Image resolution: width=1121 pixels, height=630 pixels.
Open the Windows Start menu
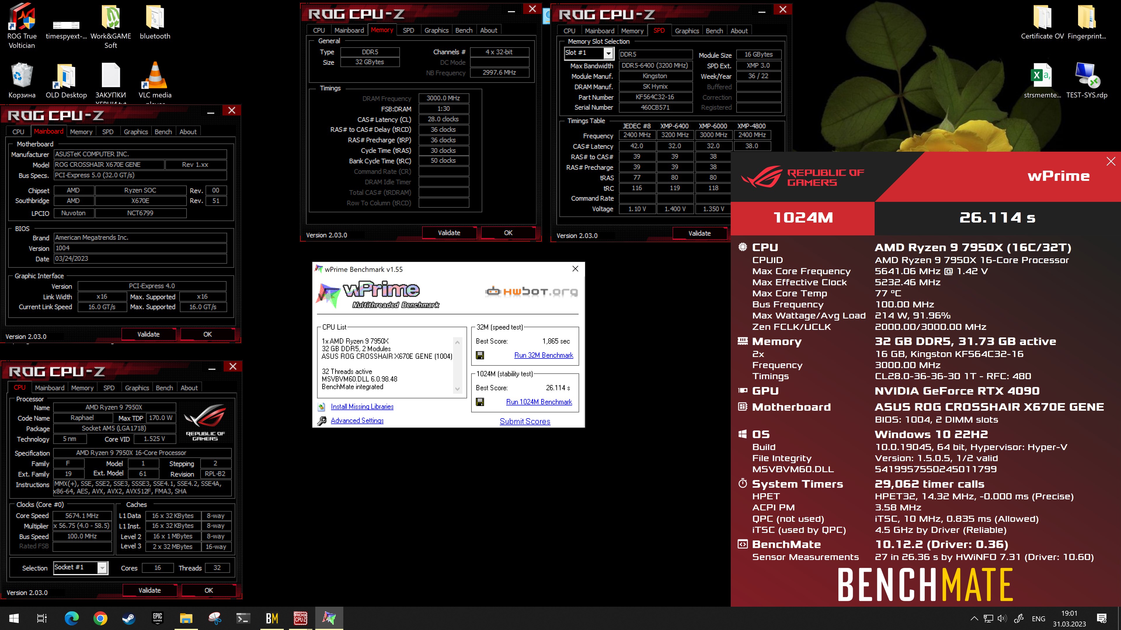pos(13,618)
